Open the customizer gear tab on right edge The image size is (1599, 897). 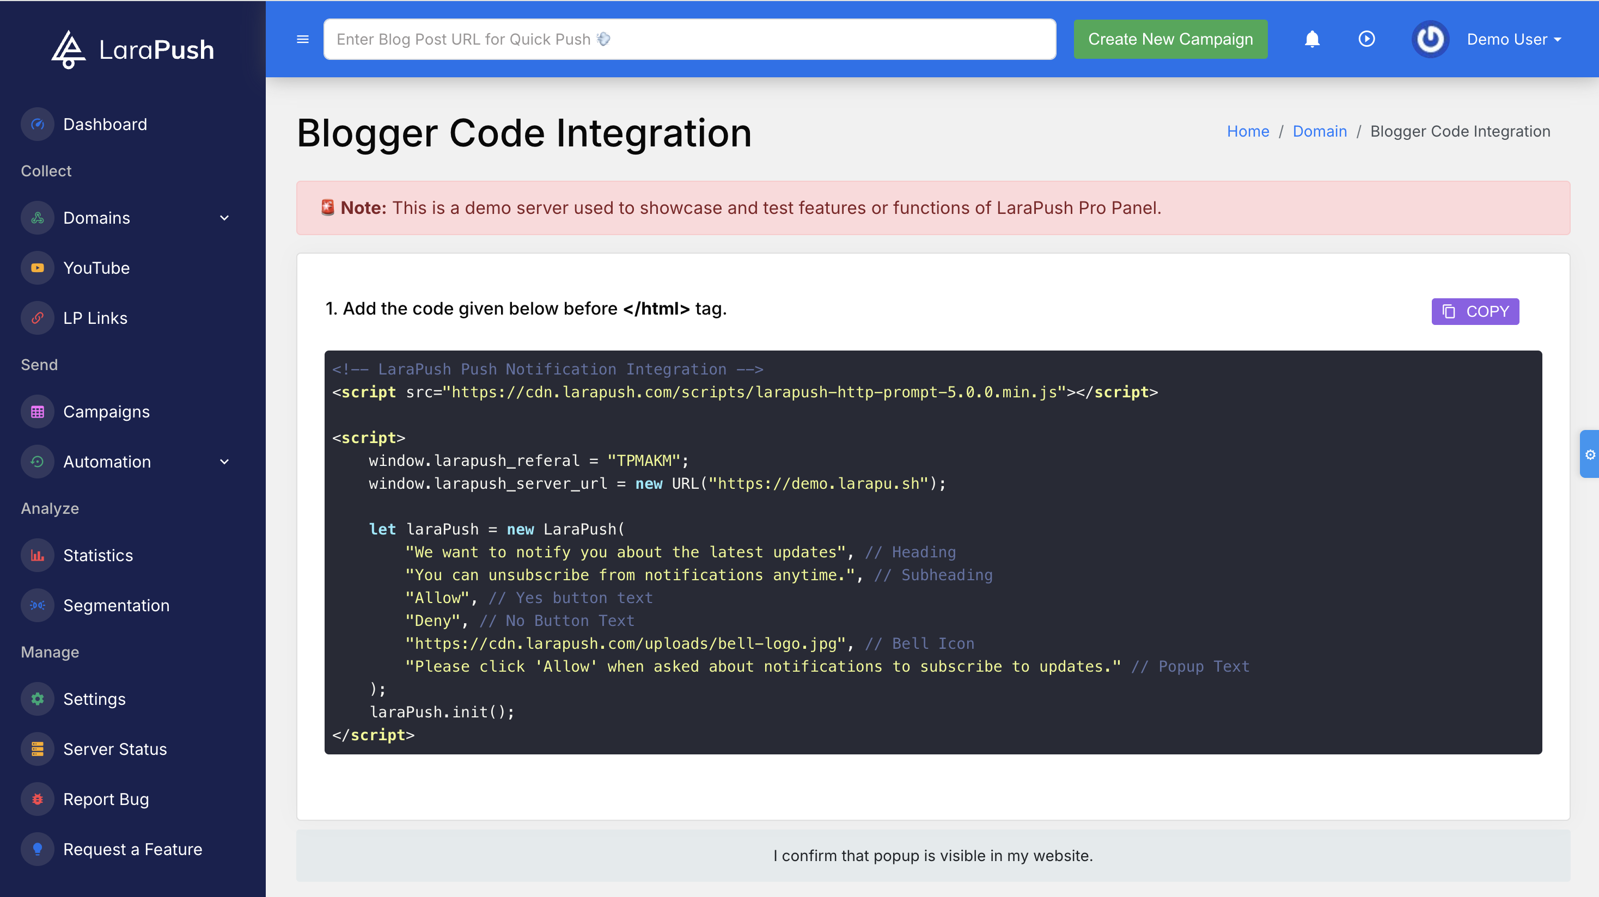[x=1590, y=454]
